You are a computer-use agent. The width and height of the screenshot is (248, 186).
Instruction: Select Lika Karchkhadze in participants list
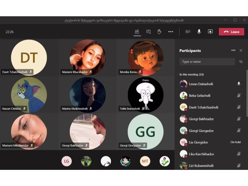[x=210, y=154]
